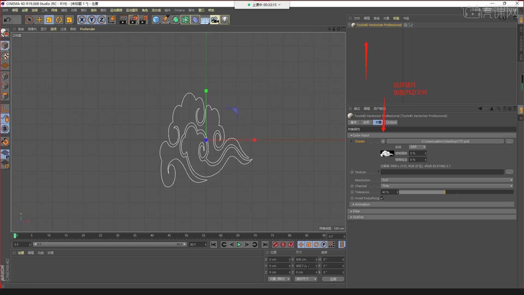Click the 应用 apply button

(333, 279)
